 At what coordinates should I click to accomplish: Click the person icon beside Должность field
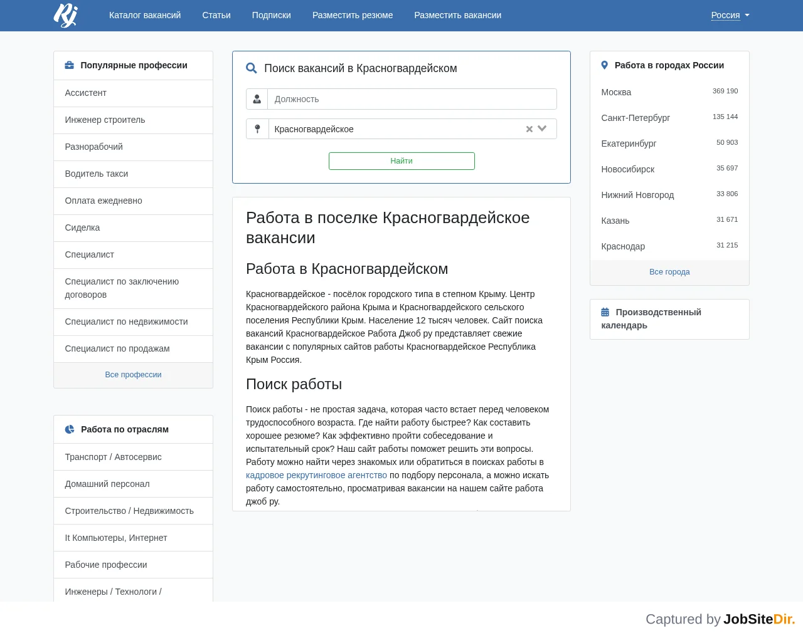257,99
